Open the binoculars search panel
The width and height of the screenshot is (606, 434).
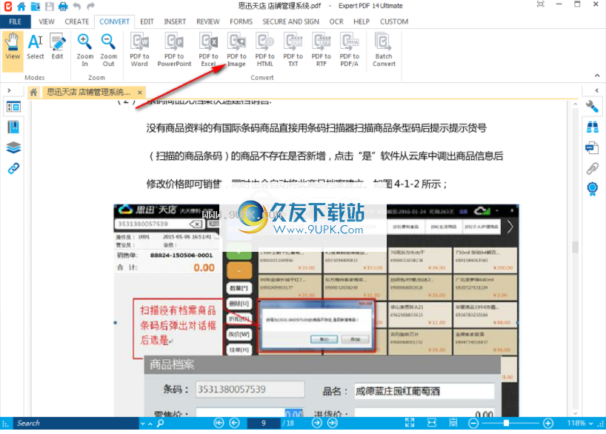(x=592, y=127)
